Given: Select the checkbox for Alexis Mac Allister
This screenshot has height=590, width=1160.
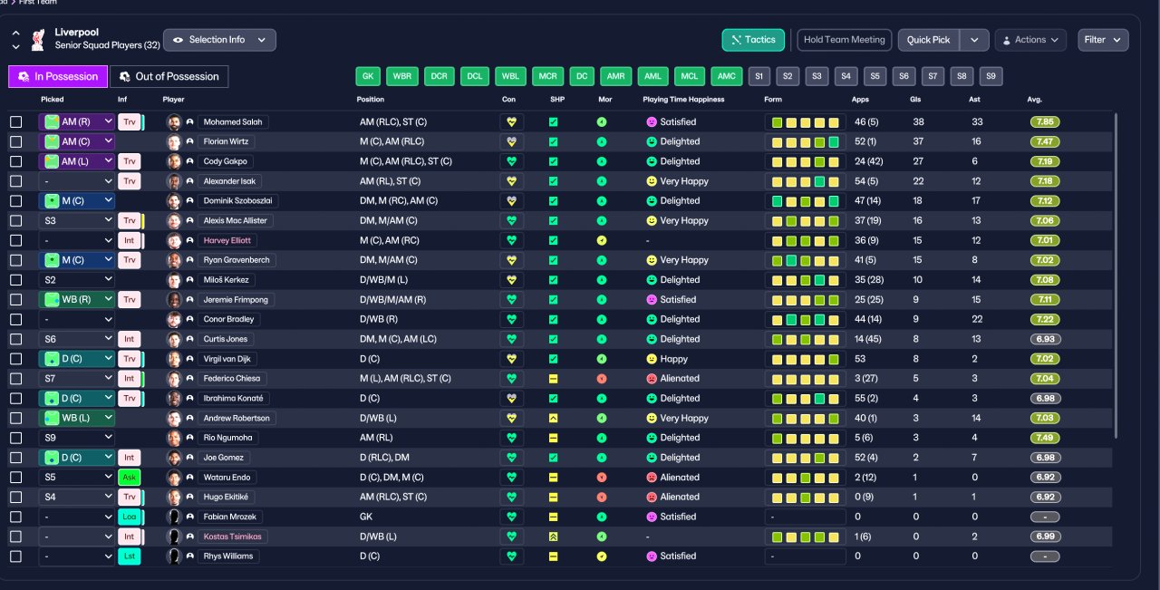Looking at the screenshot, I should click(x=16, y=220).
